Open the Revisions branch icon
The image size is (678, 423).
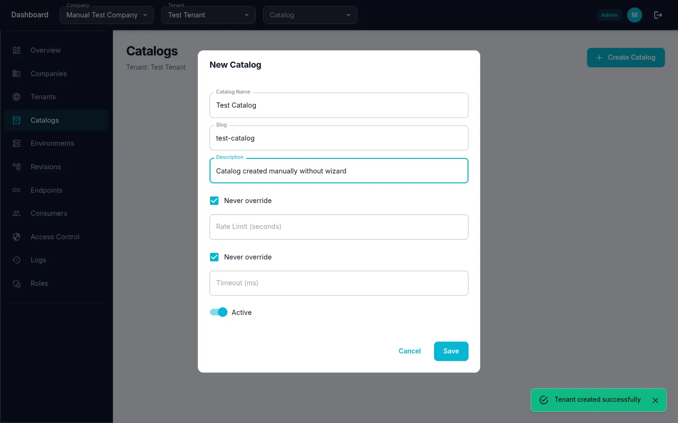(x=16, y=166)
